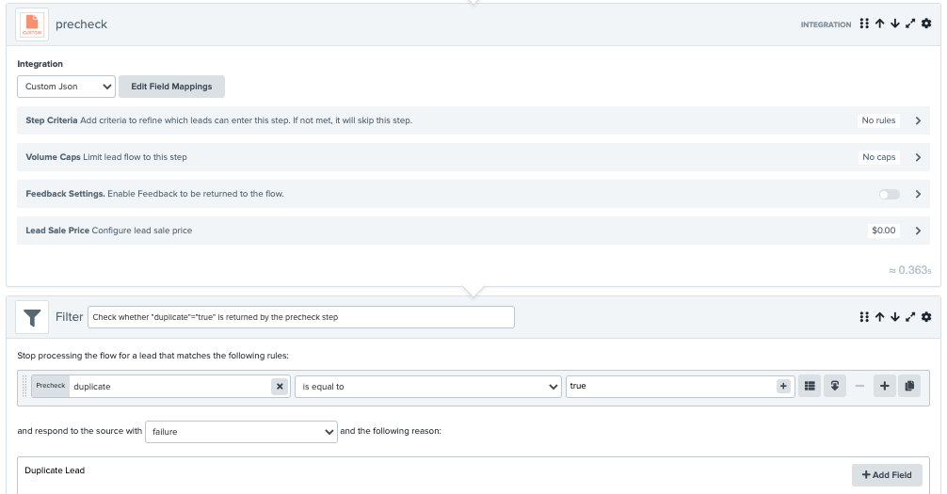Add a new rule with plus icon
The height and width of the screenshot is (494, 947).
click(x=884, y=386)
